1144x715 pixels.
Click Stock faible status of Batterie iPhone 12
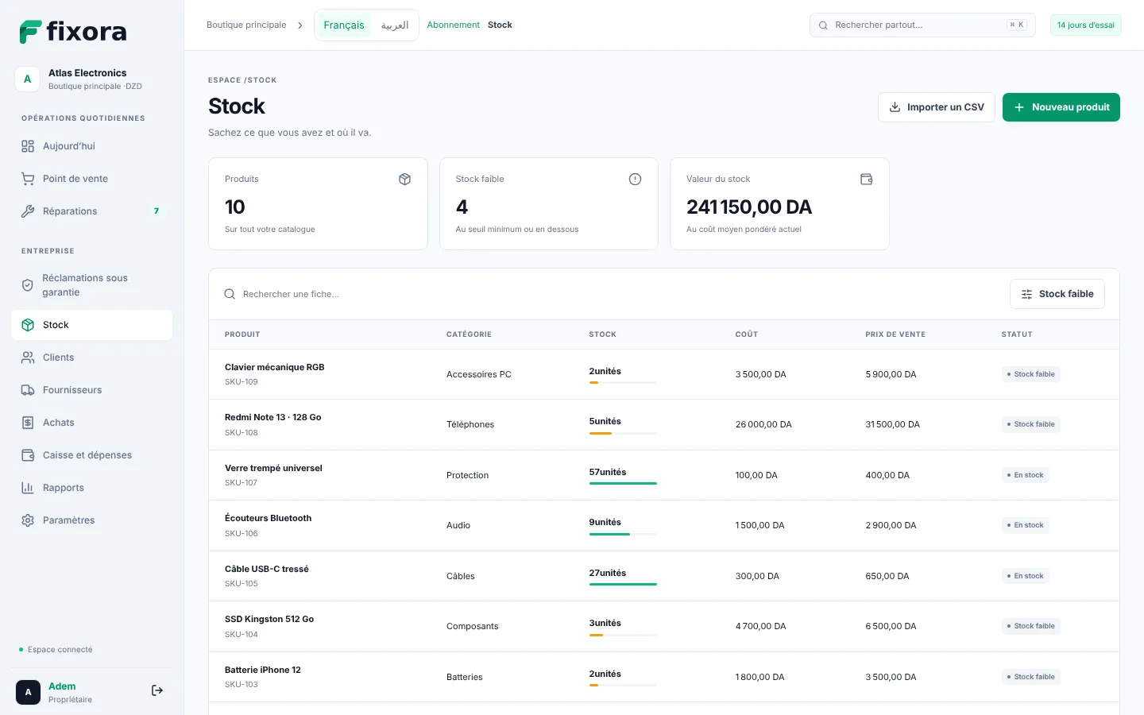(x=1030, y=677)
